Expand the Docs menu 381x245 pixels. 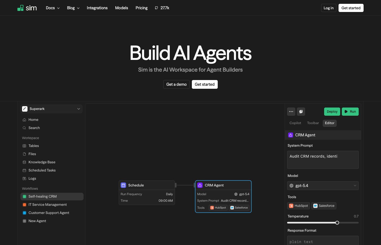tap(53, 8)
